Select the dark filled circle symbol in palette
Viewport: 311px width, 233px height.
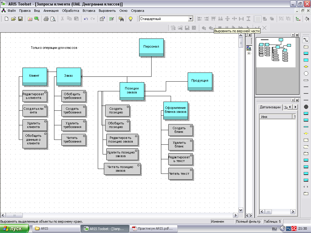pos(306,107)
